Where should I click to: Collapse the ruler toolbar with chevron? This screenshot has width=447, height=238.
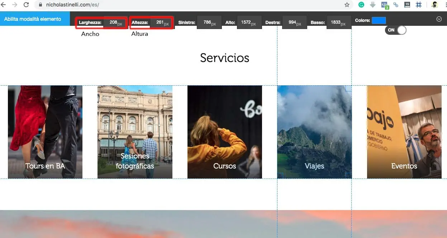click(x=439, y=19)
